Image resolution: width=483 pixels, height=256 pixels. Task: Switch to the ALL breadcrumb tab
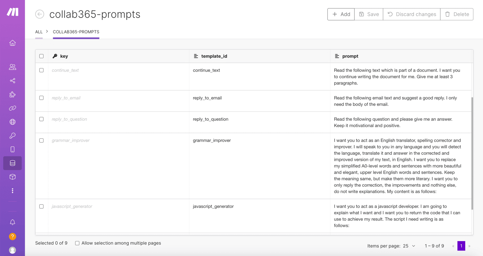pyautogui.click(x=39, y=32)
